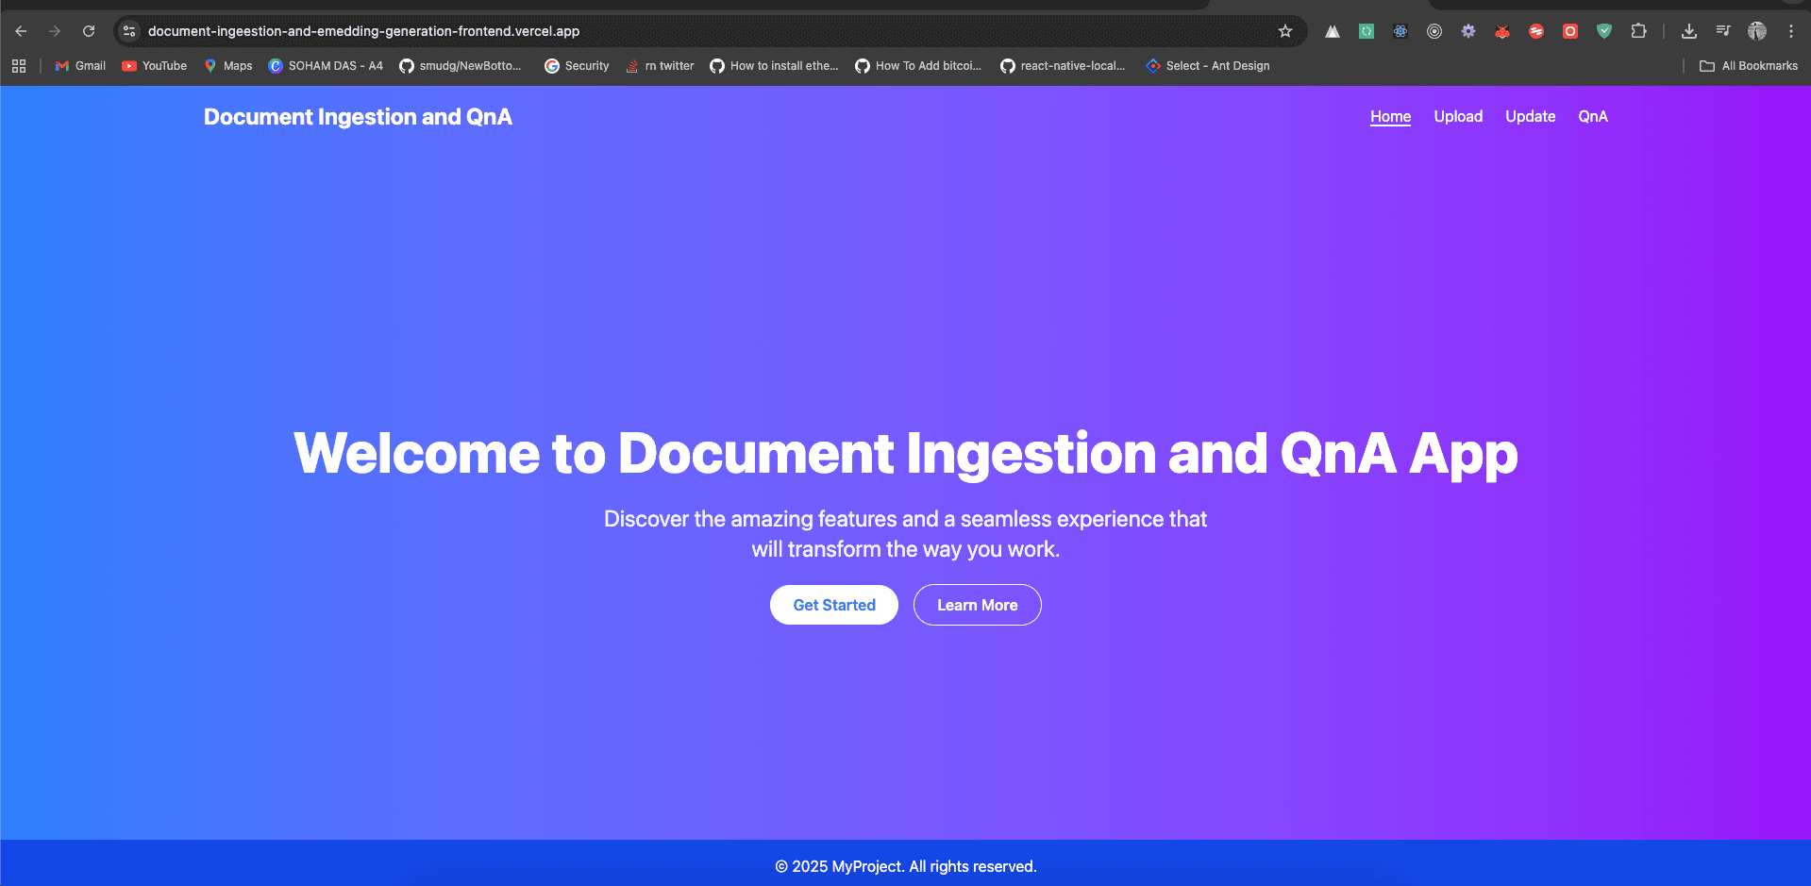Reload the page with the refresh icon
The height and width of the screenshot is (886, 1811).
(89, 31)
